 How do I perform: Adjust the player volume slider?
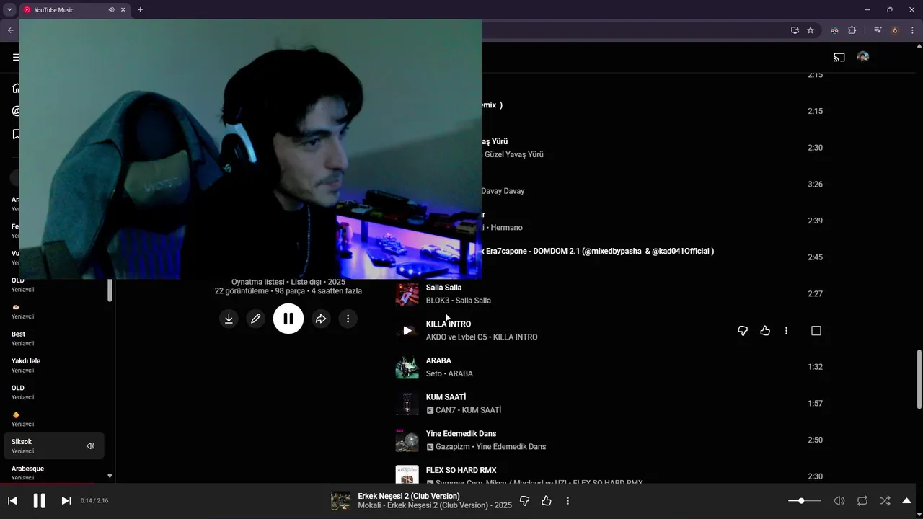pos(805,501)
